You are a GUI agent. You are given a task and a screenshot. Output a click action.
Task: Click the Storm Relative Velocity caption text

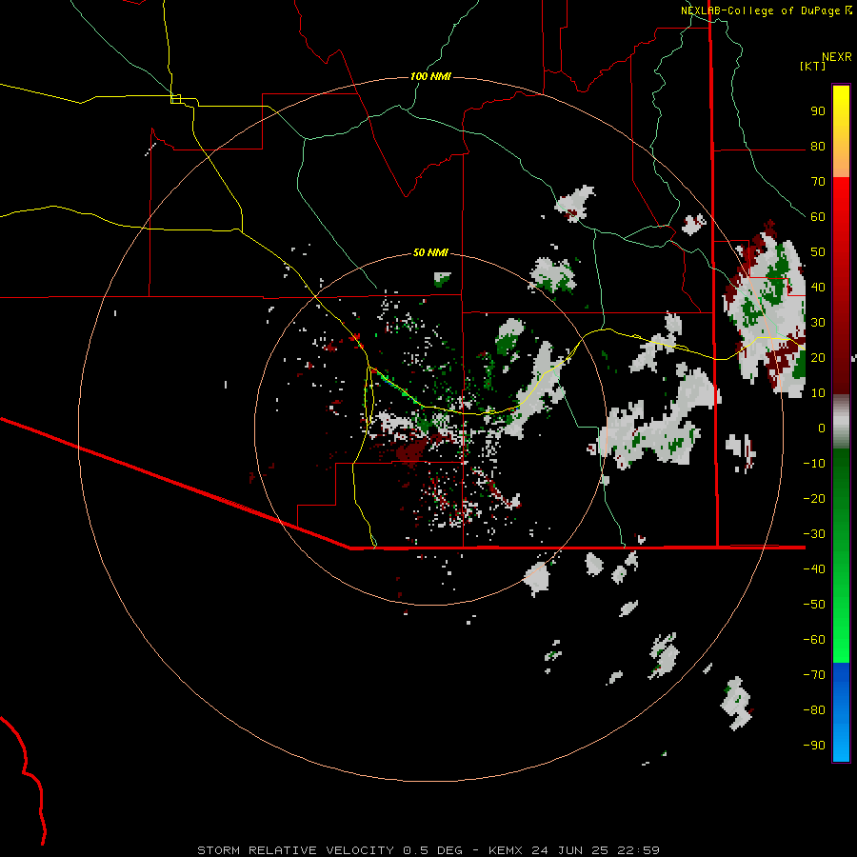pos(428,850)
